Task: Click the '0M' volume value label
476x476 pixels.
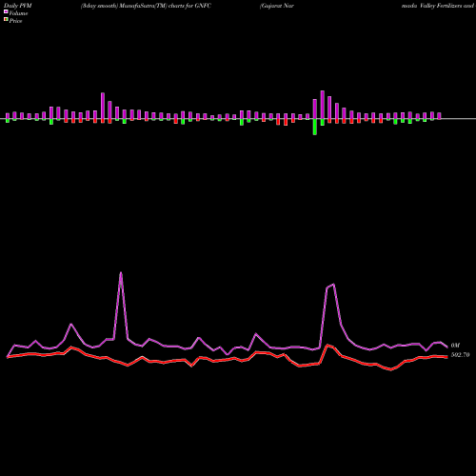Action: (455, 346)
